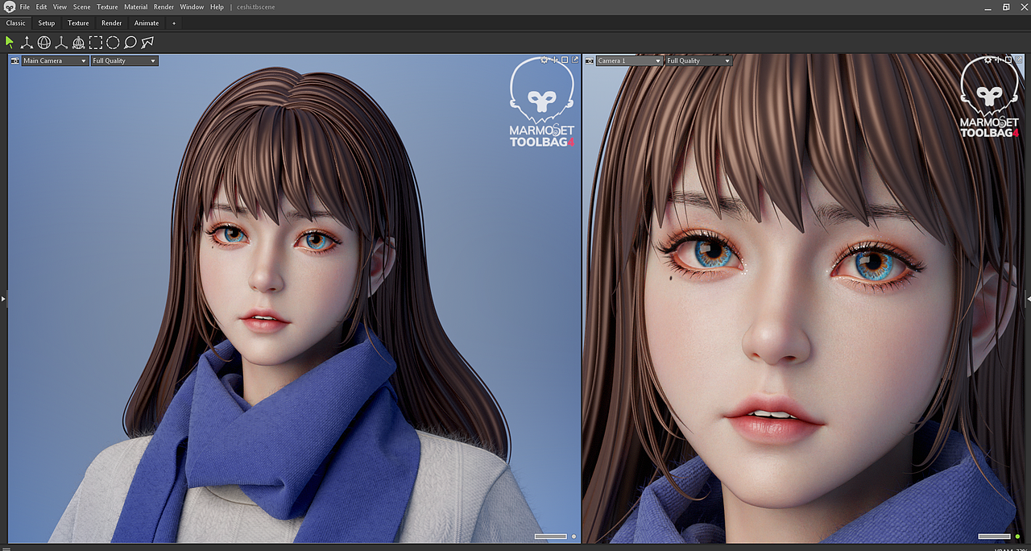Screen dimensions: 1031x551
Task: Open the File menu
Action: (x=24, y=6)
